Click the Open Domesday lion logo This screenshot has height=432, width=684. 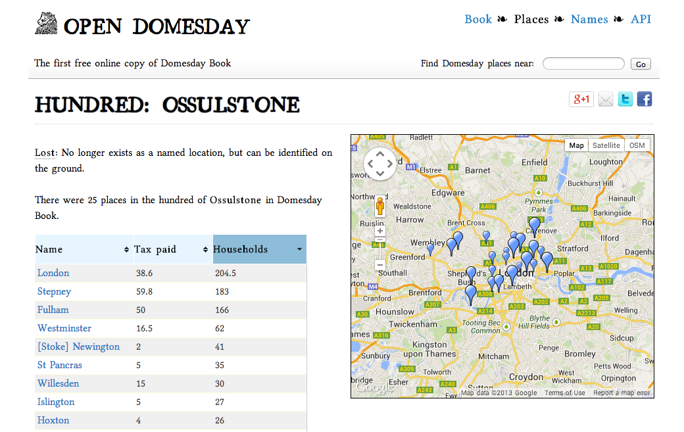(x=46, y=24)
